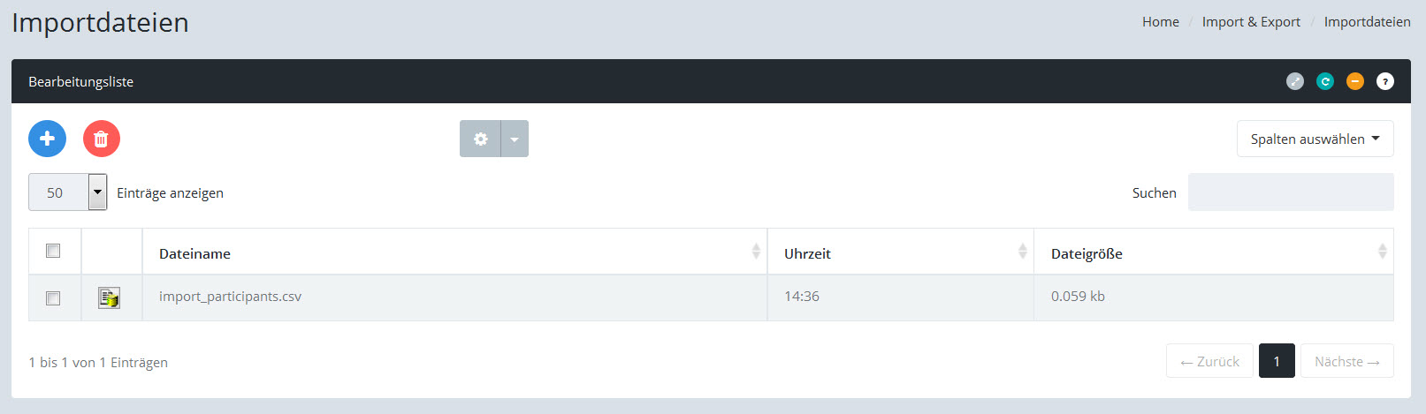Open Import & Export breadcrumb link
The width and height of the screenshot is (1426, 414).
[x=1251, y=22]
